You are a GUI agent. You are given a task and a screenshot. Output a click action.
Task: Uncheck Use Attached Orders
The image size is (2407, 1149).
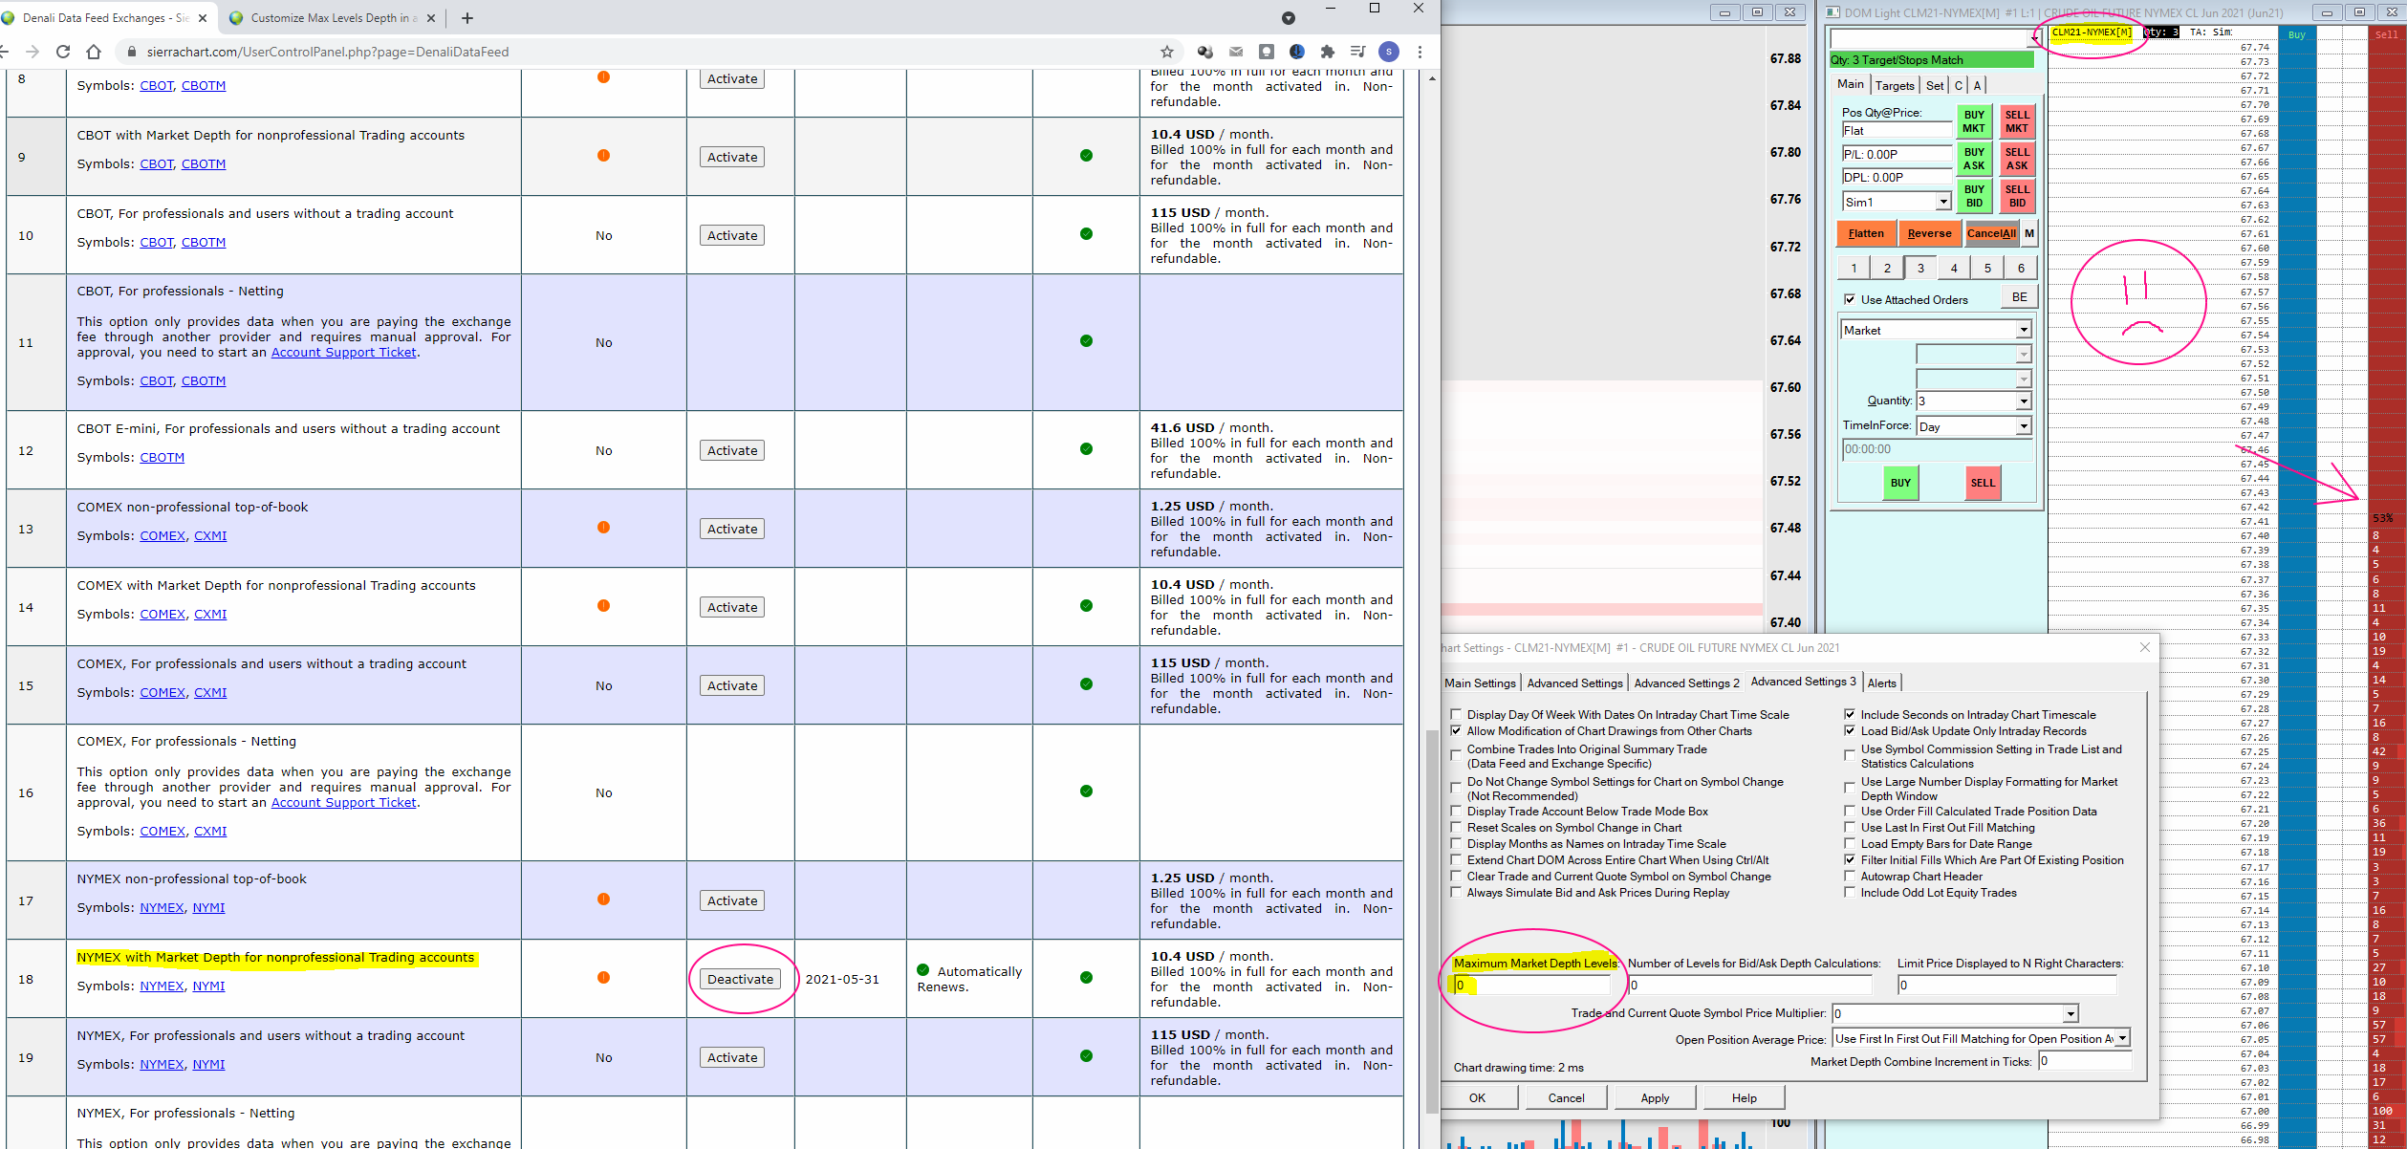[1850, 299]
